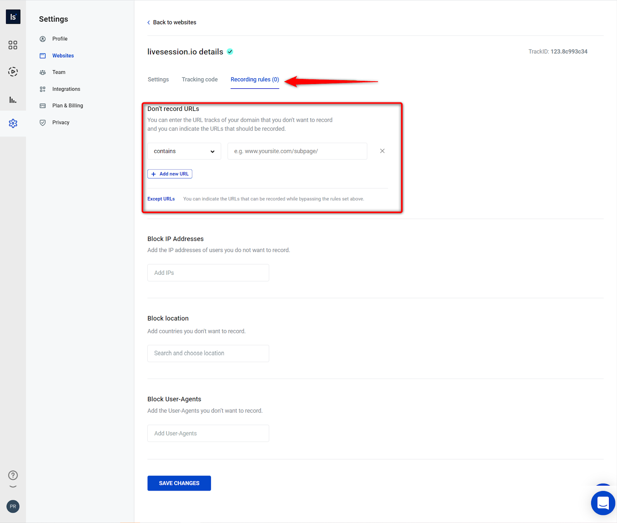Click the PR avatar at bottom left
617x523 pixels.
point(13,506)
